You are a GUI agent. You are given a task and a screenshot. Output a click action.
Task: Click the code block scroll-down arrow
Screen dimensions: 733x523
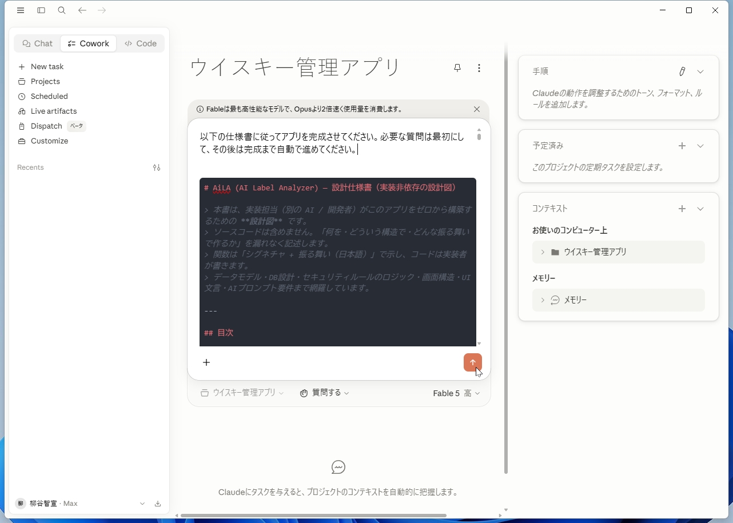pyautogui.click(x=479, y=344)
